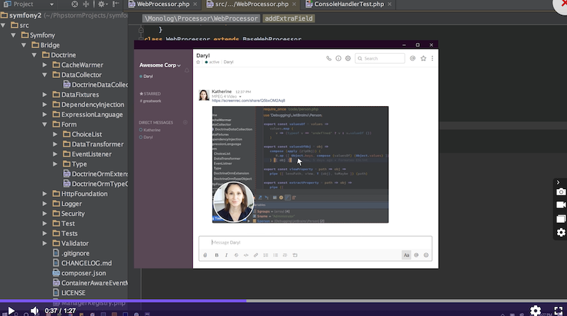Show mentions with the @ icon in header
Image resolution: width=567 pixels, height=316 pixels.
[412, 58]
